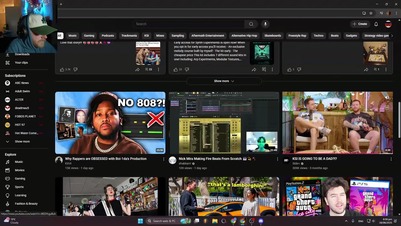Open the 23 comments on the bear post
The image size is (401, 226).
click(x=148, y=69)
